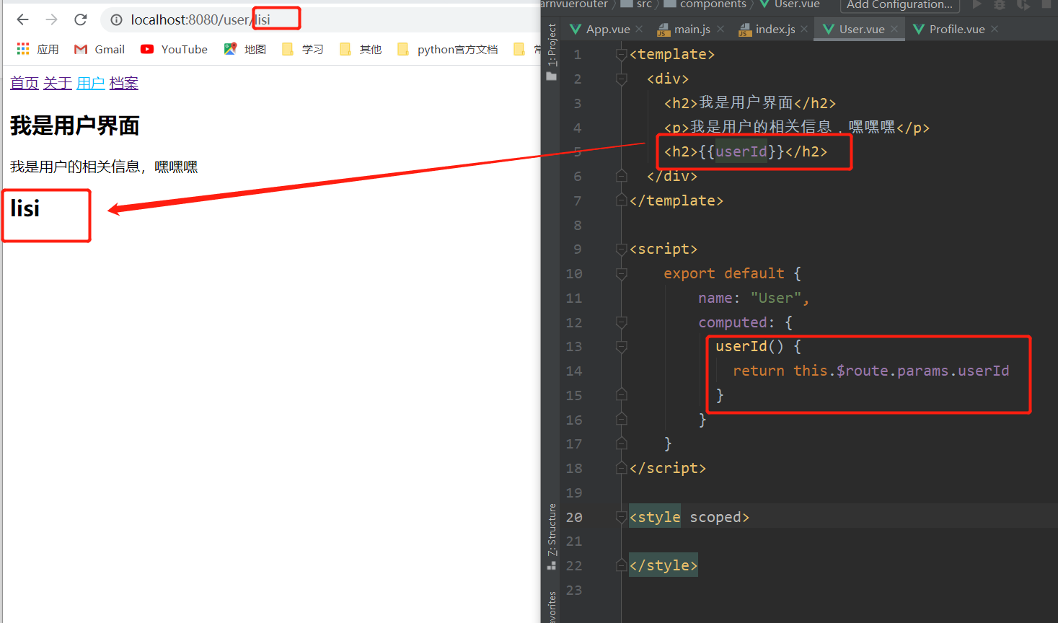
Task: Open the 学习 bookmark folder
Action: (x=303, y=49)
